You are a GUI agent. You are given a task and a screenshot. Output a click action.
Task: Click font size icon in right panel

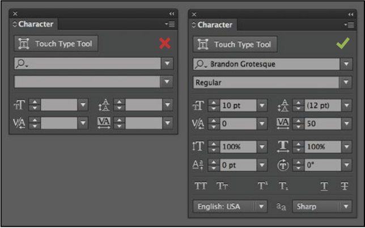[198, 105]
